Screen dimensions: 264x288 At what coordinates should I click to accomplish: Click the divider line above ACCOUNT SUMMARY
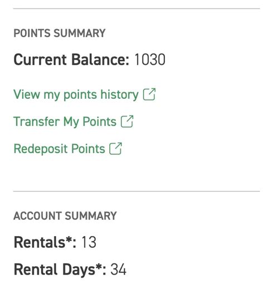(x=136, y=191)
